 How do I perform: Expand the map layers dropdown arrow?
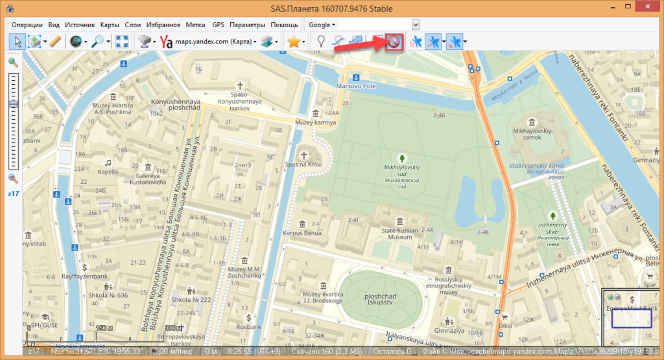[x=277, y=42]
